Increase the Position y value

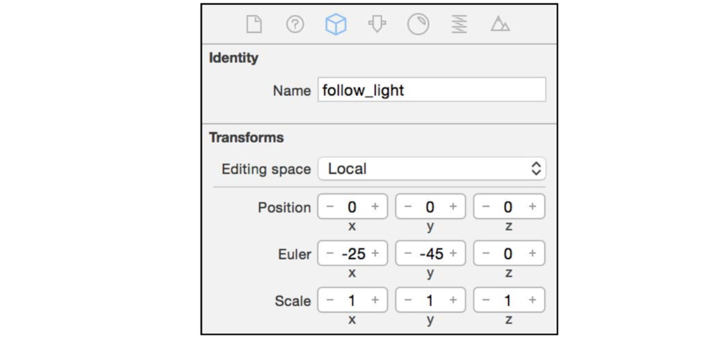[453, 207]
